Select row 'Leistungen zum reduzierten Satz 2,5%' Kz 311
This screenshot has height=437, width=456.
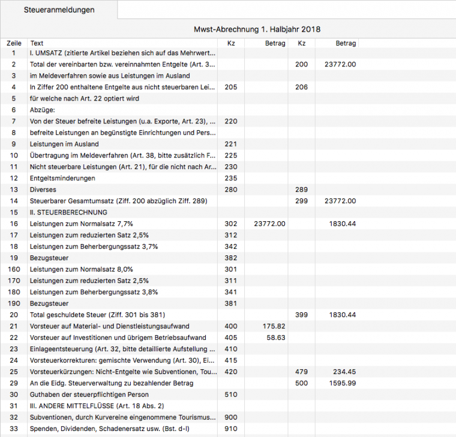[x=228, y=281]
